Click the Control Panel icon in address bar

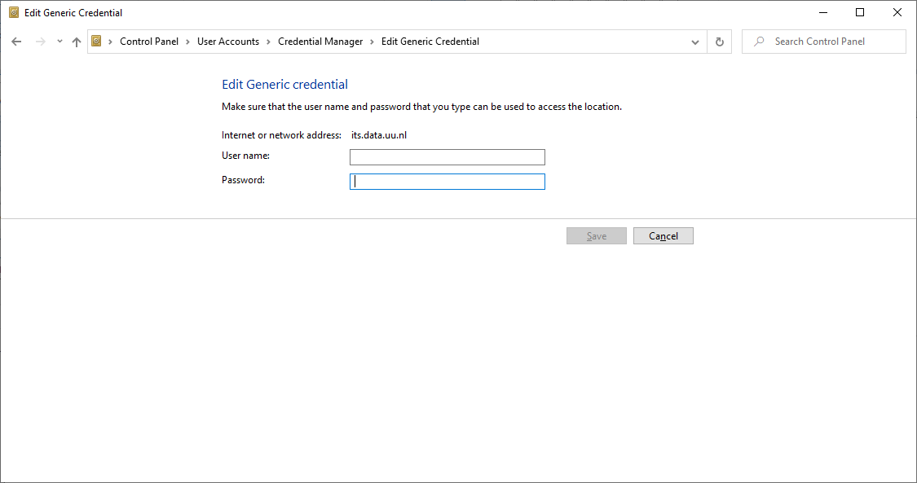[x=96, y=42]
